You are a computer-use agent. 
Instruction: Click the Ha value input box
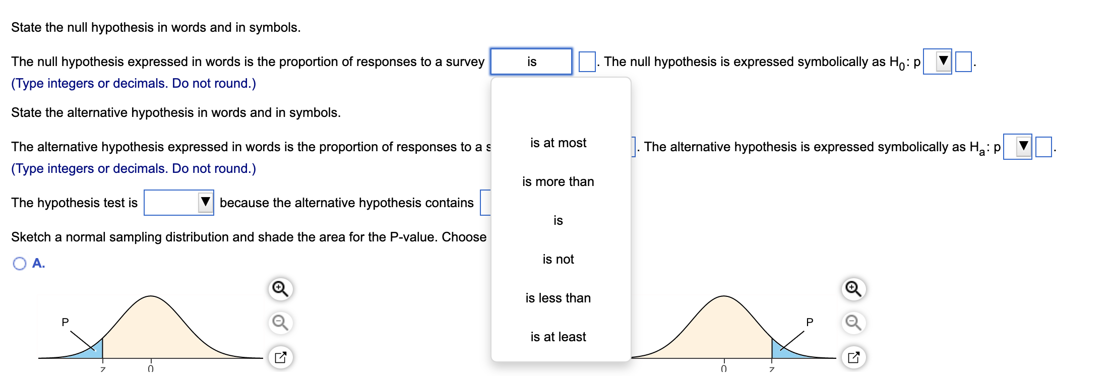pos(1043,147)
